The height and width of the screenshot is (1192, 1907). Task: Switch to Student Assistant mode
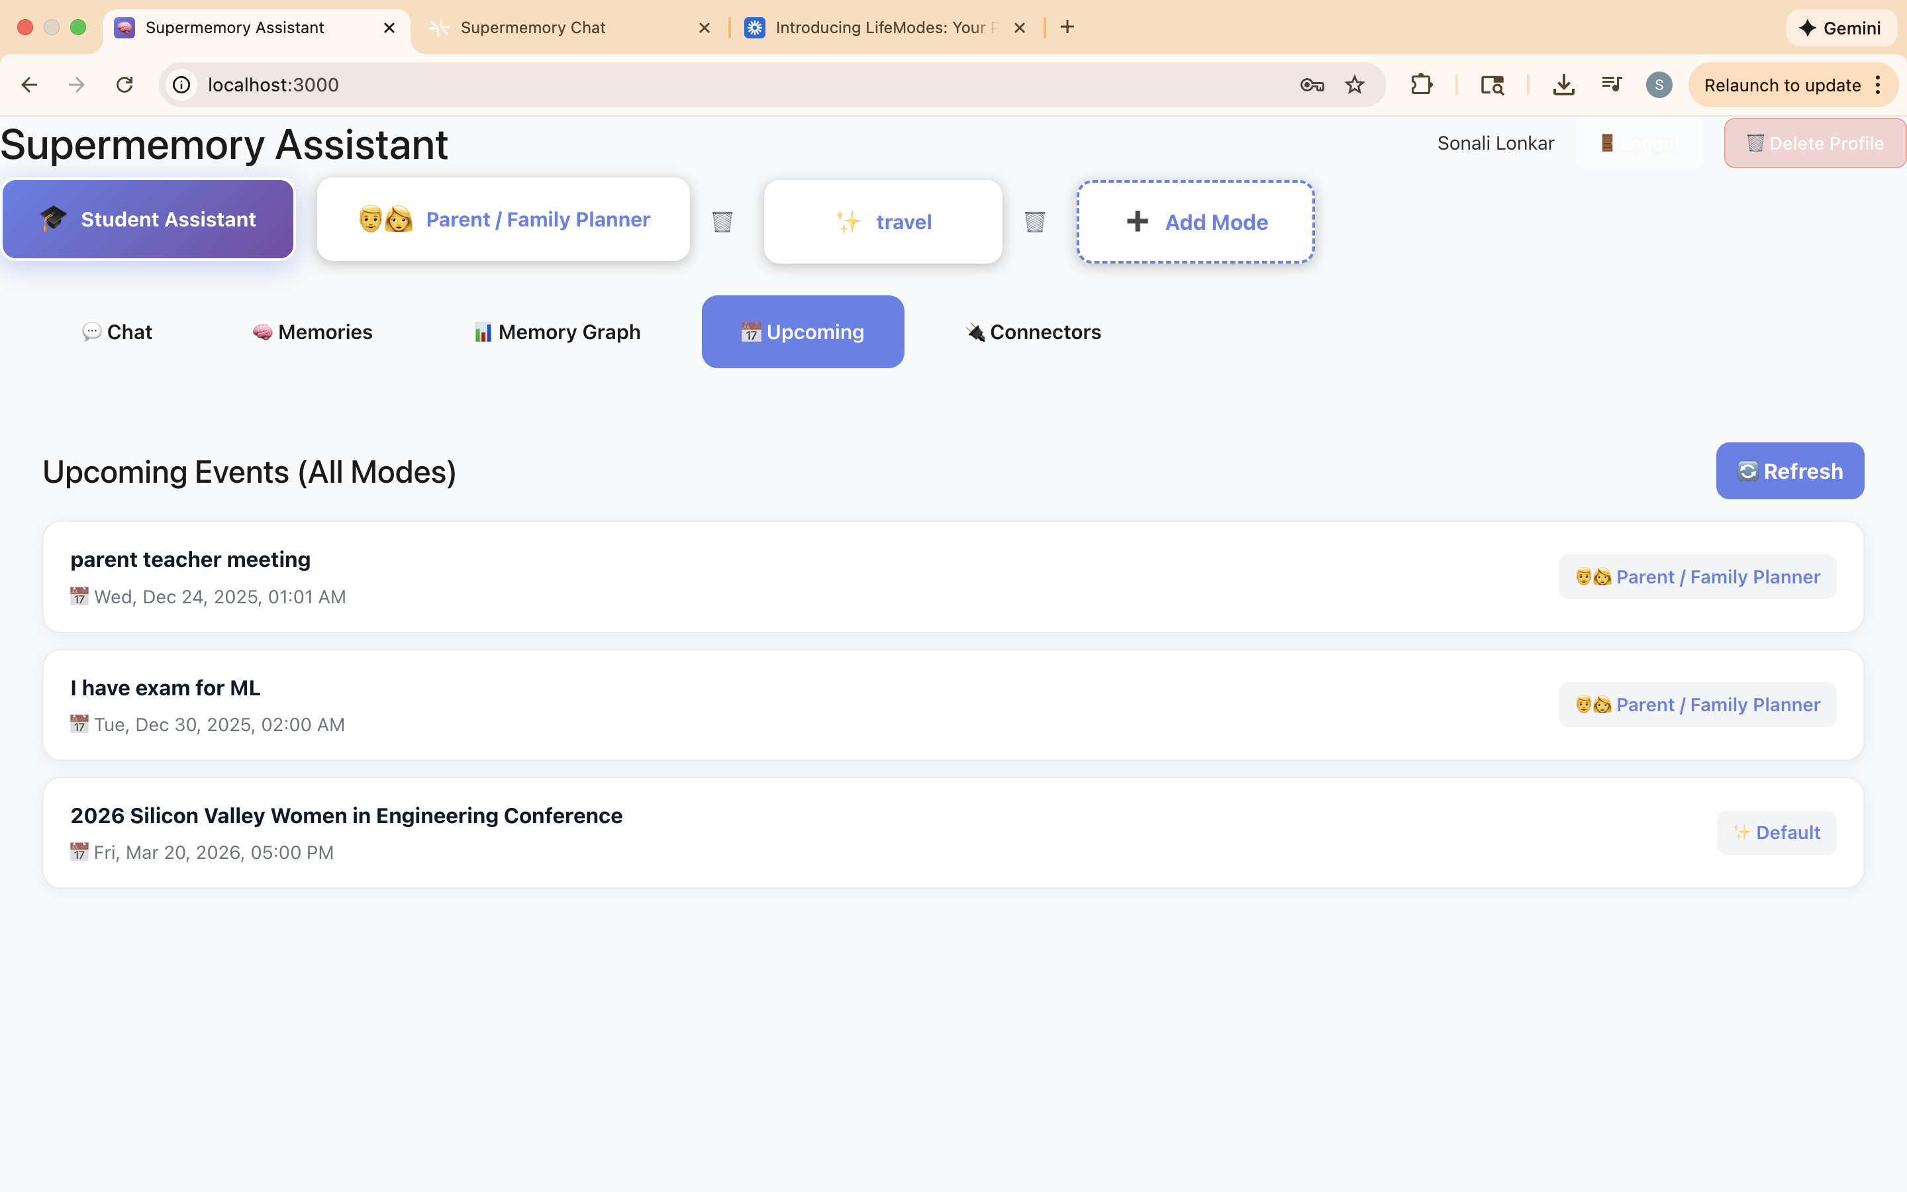(148, 219)
